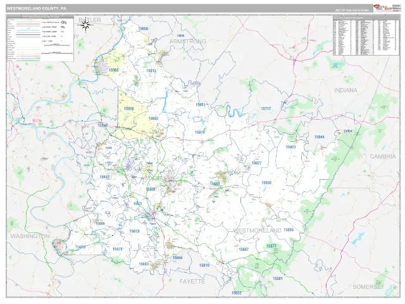The image size is (405, 304).
Task: Click ZIP code 15954 label
Action: click(x=348, y=131)
